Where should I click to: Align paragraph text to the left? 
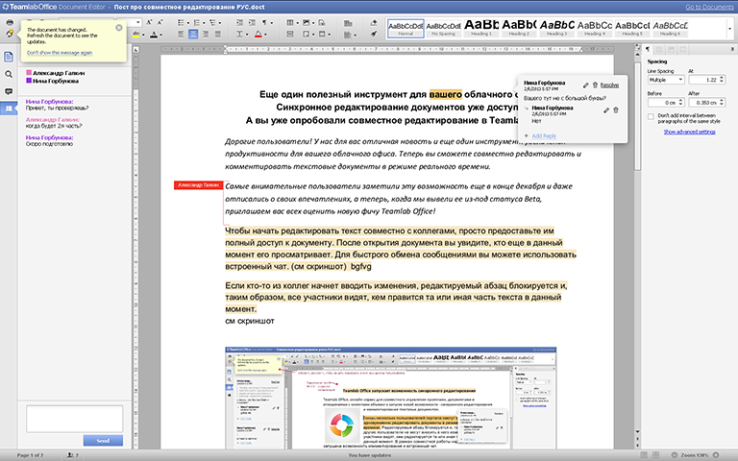[182, 34]
